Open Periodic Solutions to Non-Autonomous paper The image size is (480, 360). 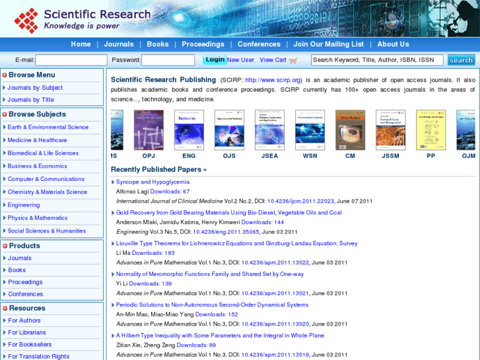(x=212, y=305)
